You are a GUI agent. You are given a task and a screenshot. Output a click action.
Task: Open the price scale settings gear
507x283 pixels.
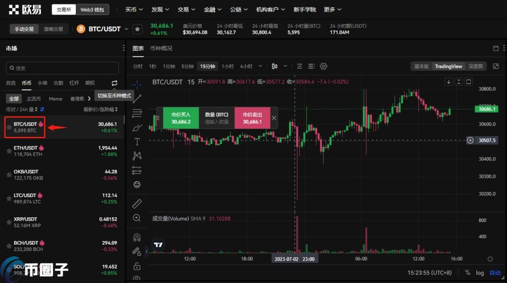490,259
